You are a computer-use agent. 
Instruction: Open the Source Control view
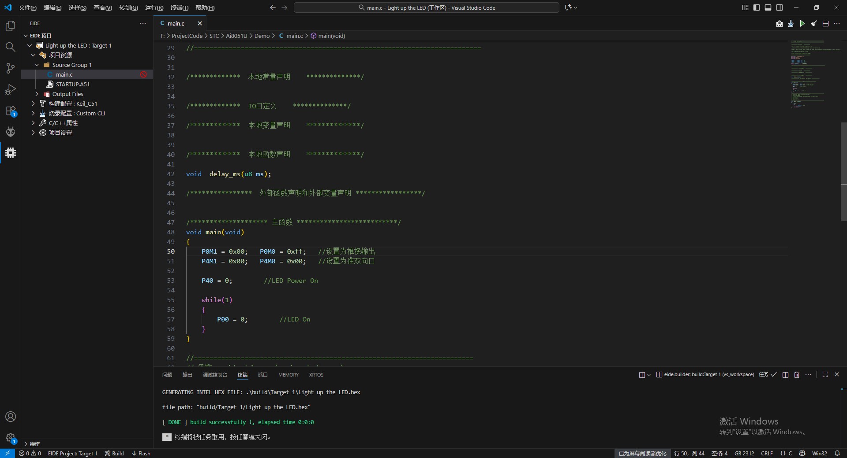tap(10, 68)
